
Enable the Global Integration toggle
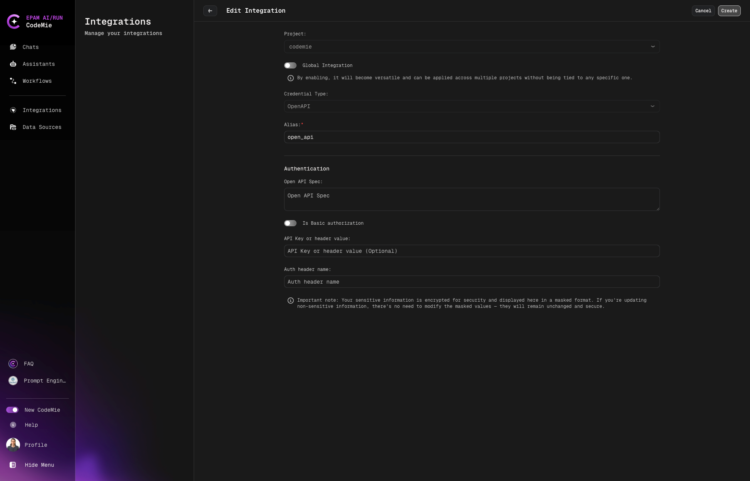[290, 65]
